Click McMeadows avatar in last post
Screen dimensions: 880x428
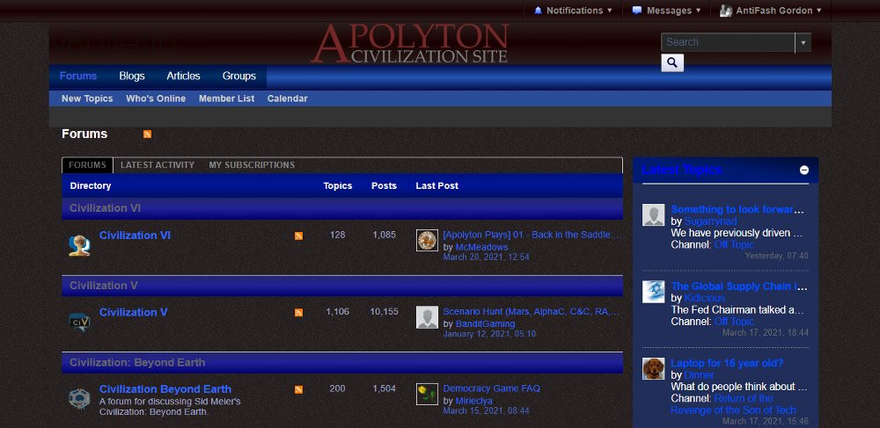427,240
